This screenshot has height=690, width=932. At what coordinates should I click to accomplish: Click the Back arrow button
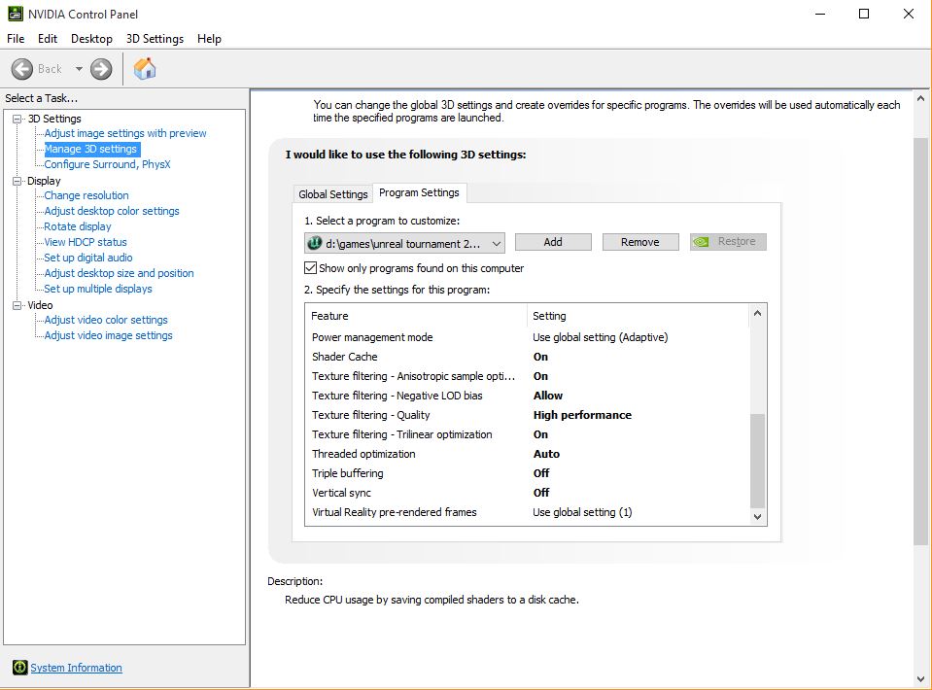(x=22, y=69)
